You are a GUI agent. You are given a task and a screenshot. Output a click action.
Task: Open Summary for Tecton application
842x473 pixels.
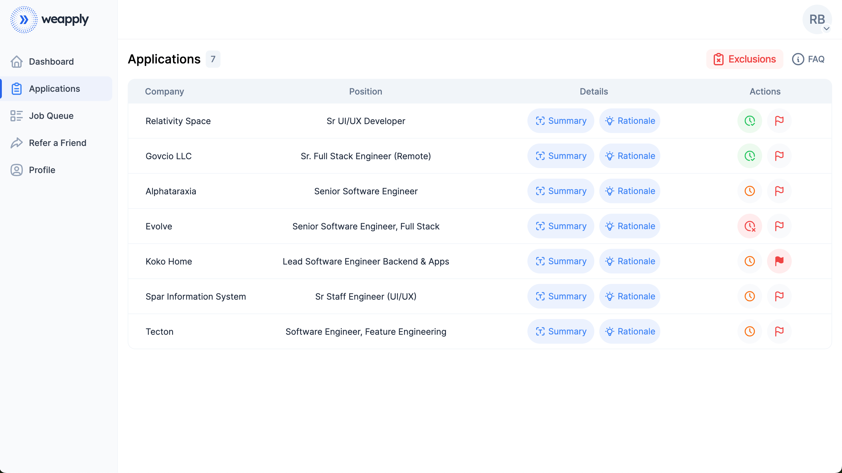(561, 331)
